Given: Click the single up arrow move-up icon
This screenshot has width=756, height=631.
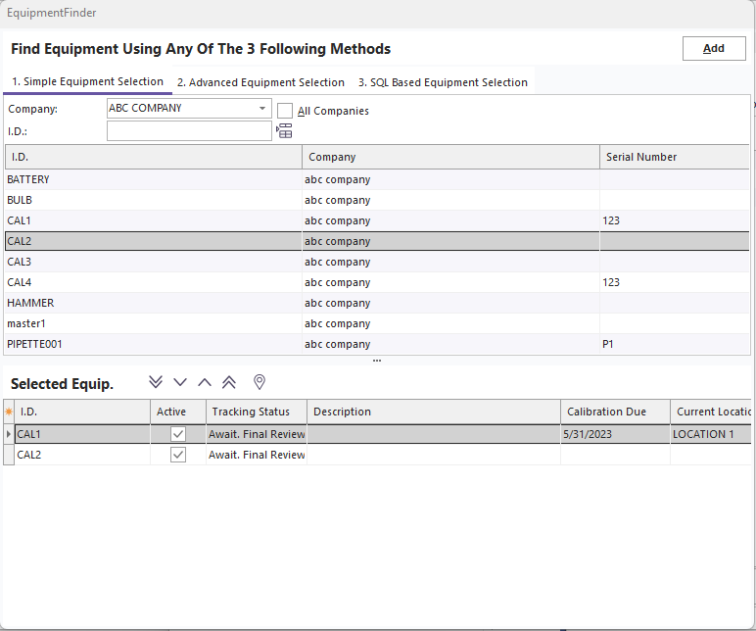Looking at the screenshot, I should point(205,382).
